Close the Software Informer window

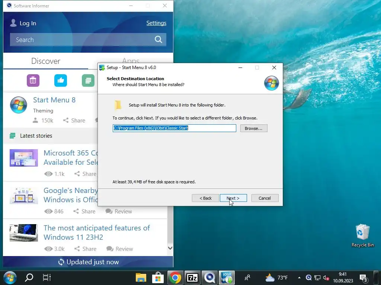165,6
